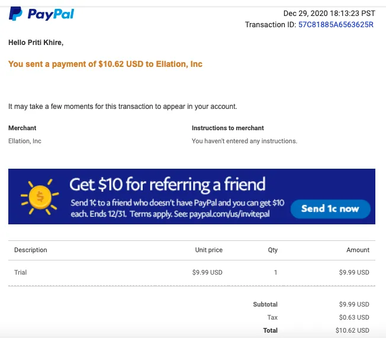Viewport: 386px width, 338px height.
Task: Click the PayPal logo icon
Action: 15,13
